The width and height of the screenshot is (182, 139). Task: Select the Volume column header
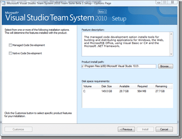[91, 86]
